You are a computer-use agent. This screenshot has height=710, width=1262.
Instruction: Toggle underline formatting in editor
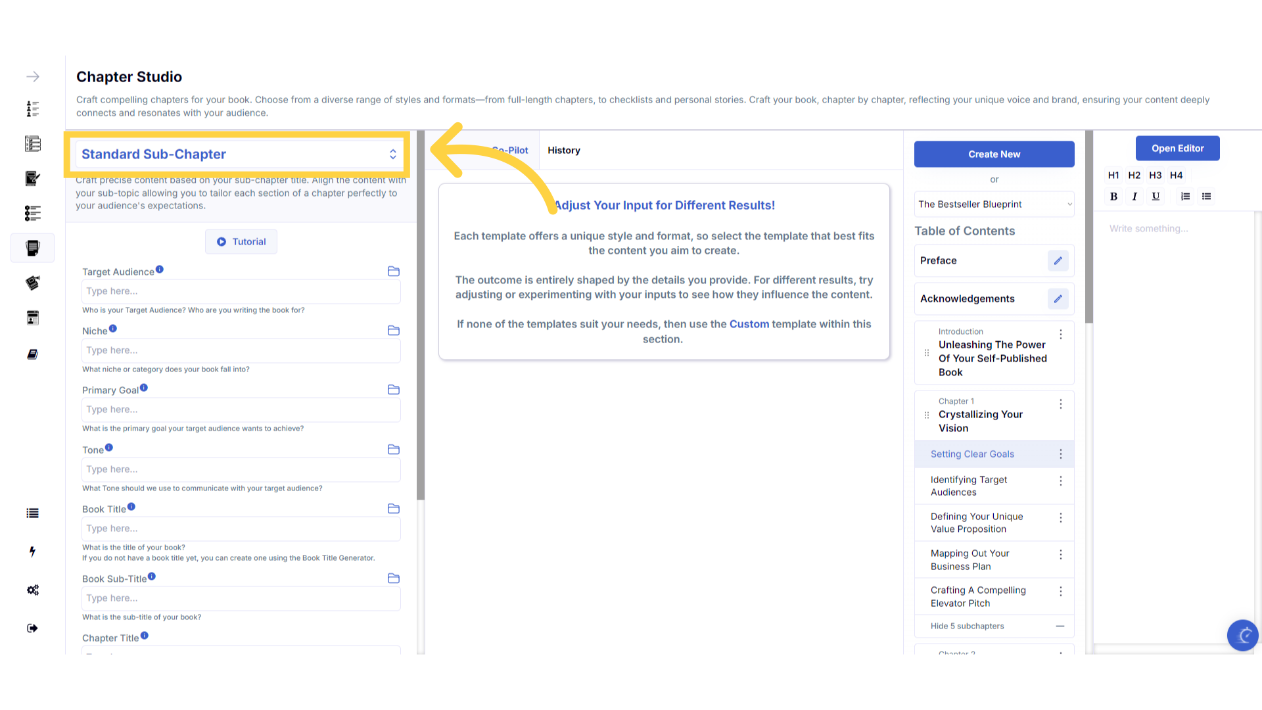1156,196
